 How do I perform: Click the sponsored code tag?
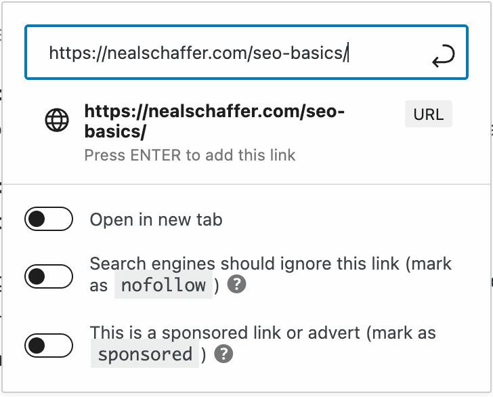pos(145,354)
